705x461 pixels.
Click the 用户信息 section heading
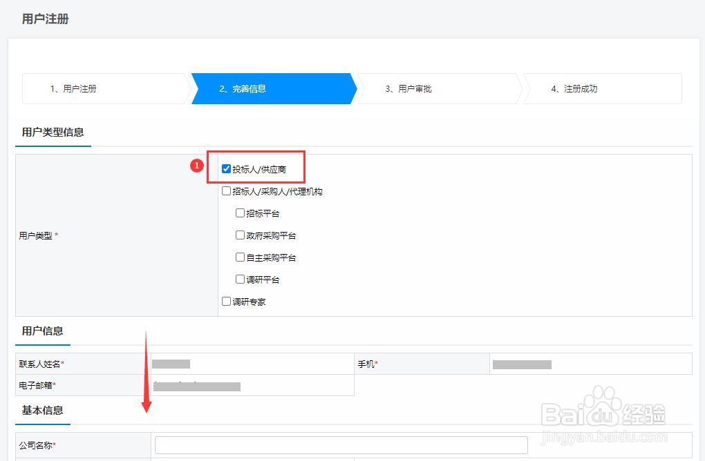pos(43,331)
